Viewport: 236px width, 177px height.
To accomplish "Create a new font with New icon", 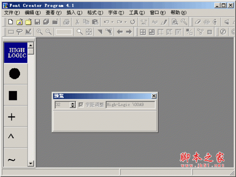I will [x=11, y=22].
